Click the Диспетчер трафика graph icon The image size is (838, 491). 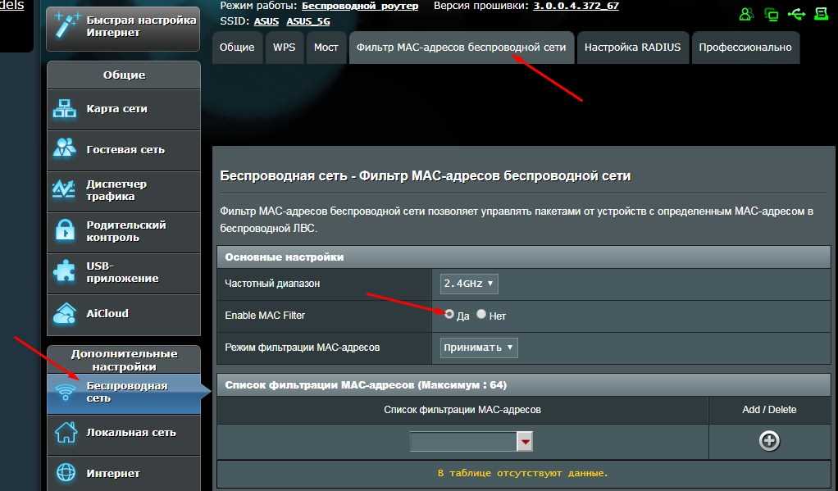tap(64, 189)
